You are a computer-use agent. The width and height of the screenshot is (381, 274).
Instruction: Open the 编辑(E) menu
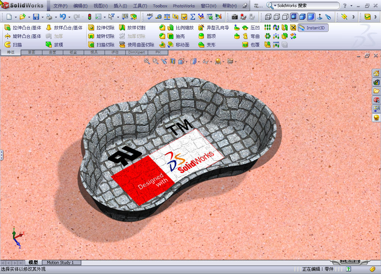80,6
